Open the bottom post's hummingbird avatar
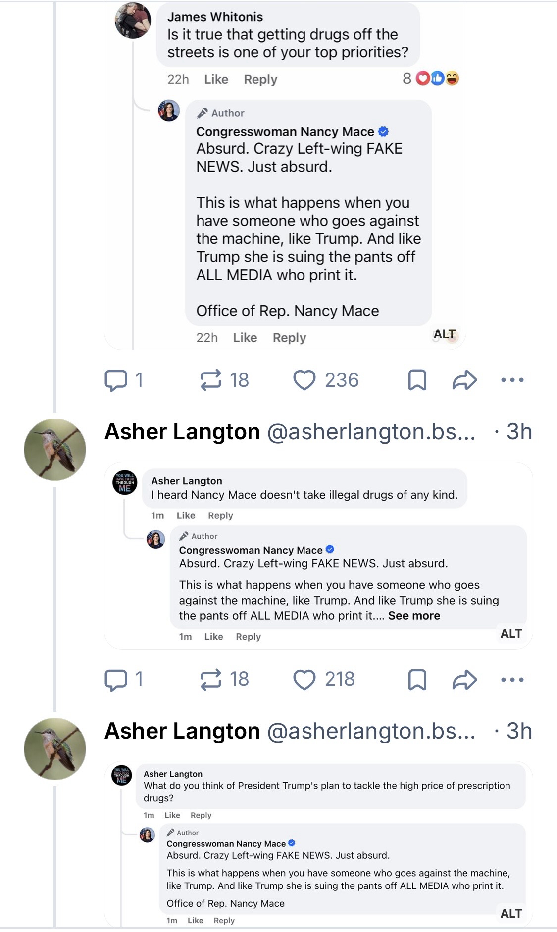 pos(55,749)
